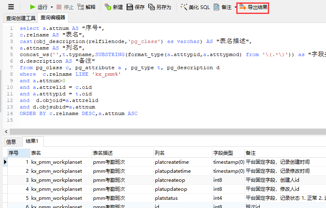Viewport: 326px width, 208px height.
Task: Expand the 运行 dropdown arrow
Action: pos(52,7)
